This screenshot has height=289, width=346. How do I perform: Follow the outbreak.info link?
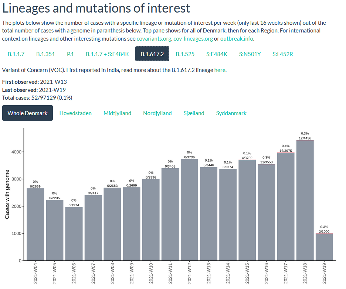pos(237,39)
